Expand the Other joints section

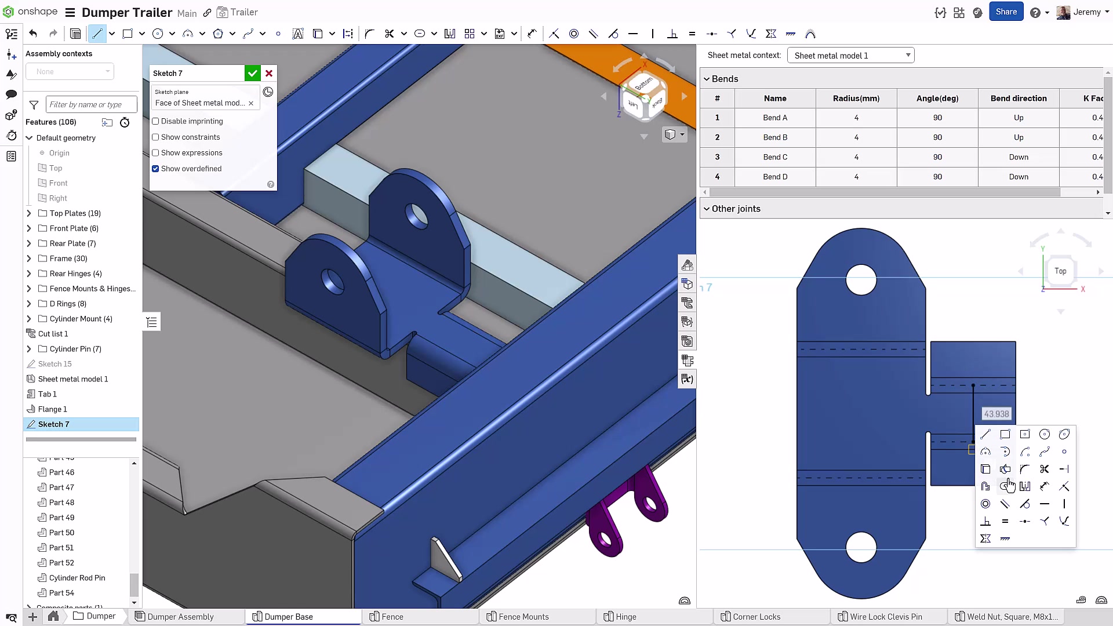coord(707,209)
